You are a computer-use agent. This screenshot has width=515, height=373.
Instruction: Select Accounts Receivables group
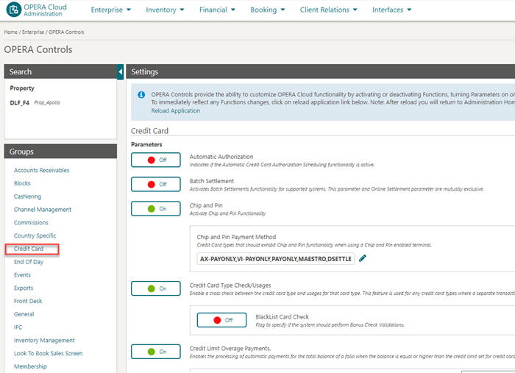click(41, 170)
